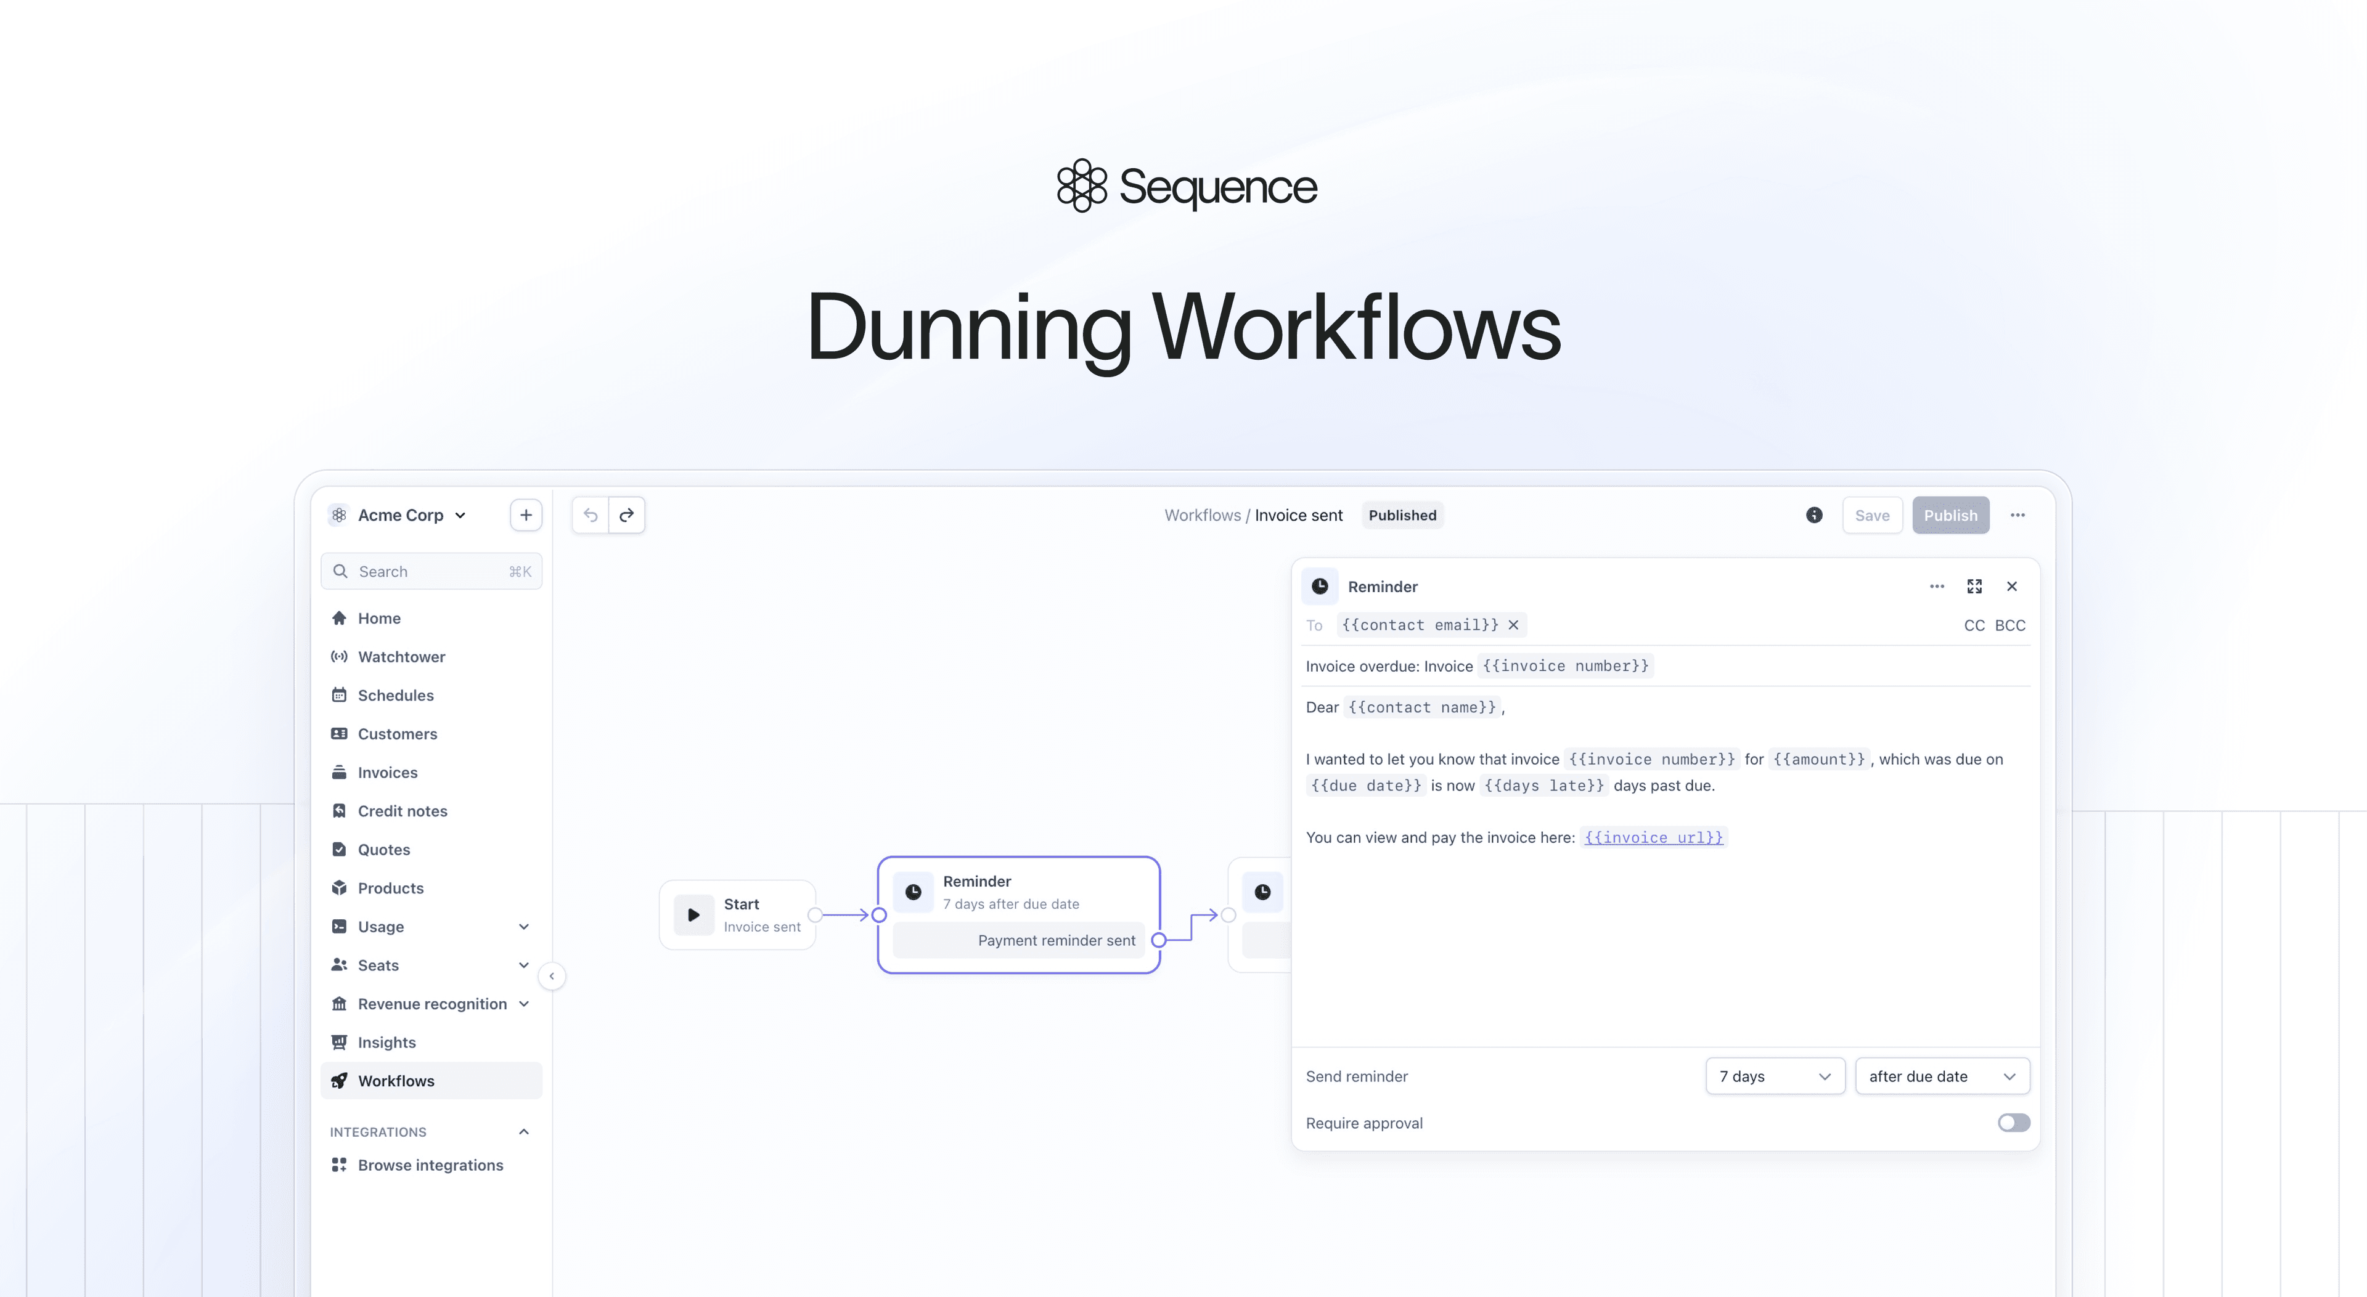Click the redo arrow button
Screen dimensions: 2367x1297
point(627,515)
